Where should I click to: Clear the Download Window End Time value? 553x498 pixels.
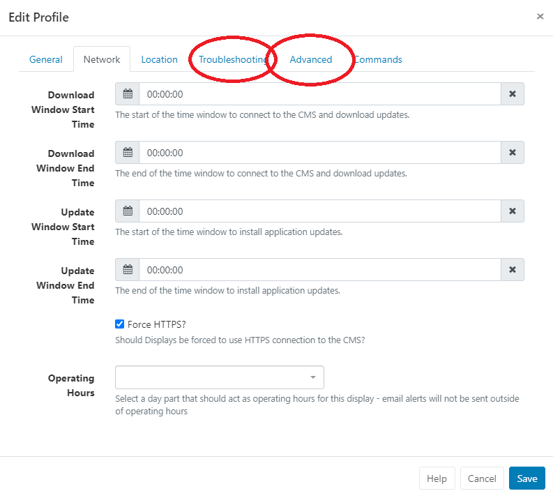click(x=513, y=153)
